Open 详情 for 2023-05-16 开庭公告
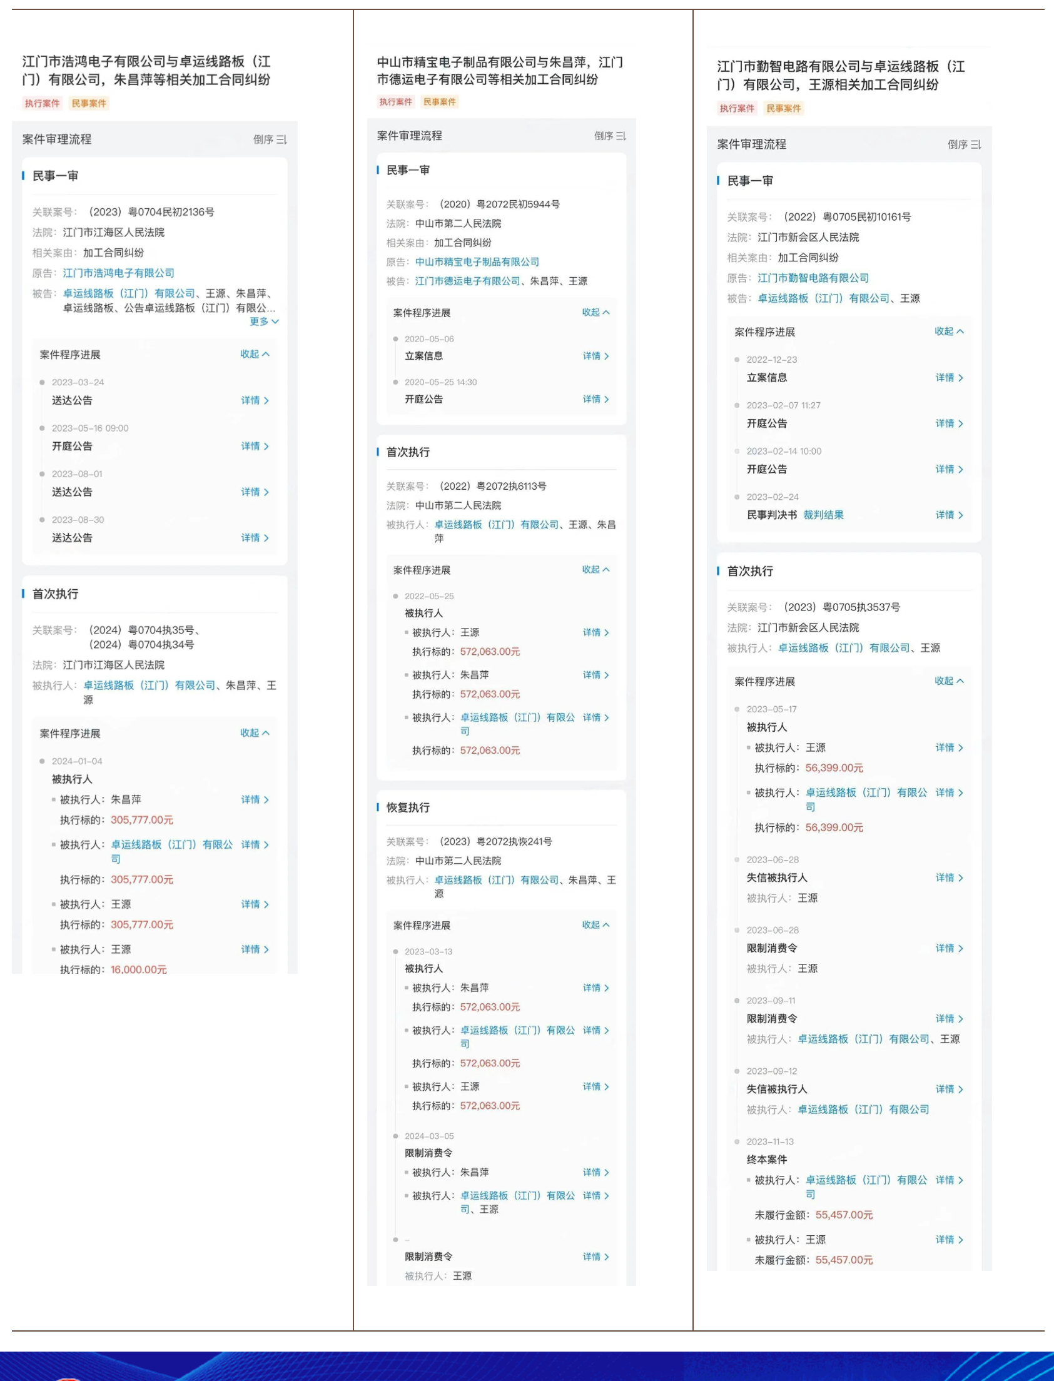The width and height of the screenshot is (1054, 1381). coord(255,446)
